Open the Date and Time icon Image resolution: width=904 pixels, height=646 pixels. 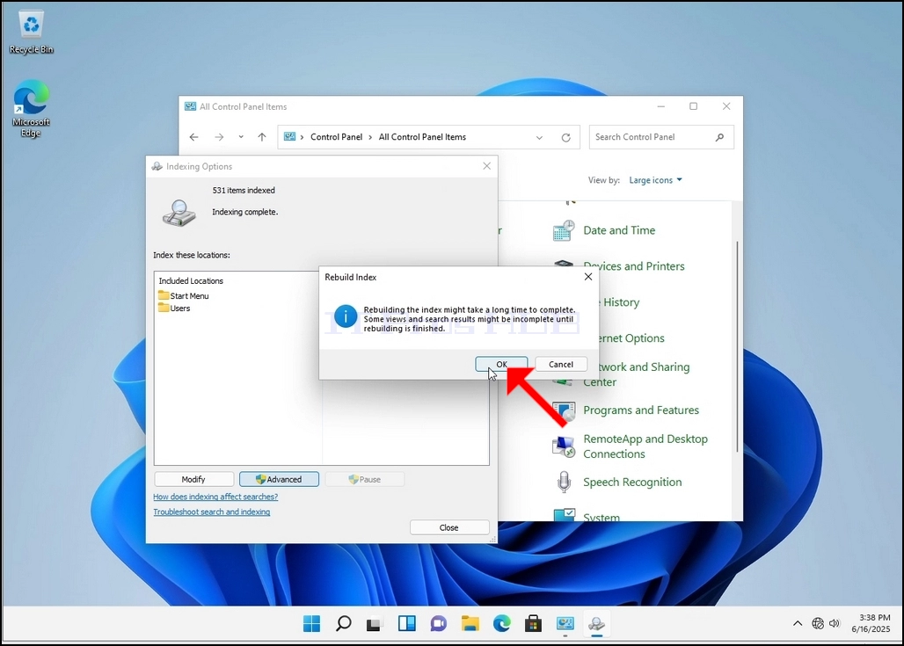click(x=564, y=230)
